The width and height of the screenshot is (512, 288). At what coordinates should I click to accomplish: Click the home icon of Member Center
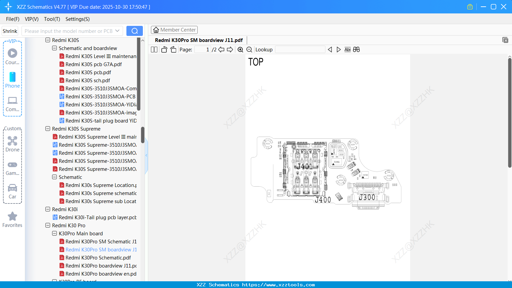click(156, 30)
